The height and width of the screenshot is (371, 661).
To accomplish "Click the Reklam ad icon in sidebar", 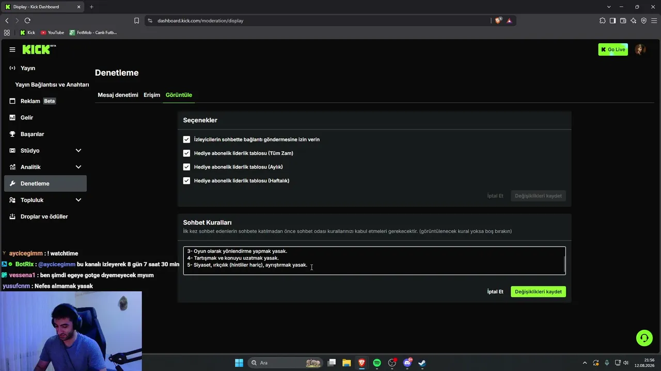I will [12, 101].
